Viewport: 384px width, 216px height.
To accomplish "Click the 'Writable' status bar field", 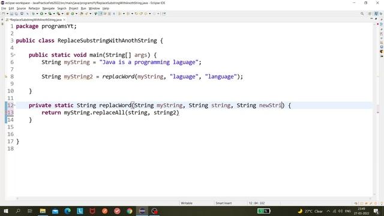I will click(x=187, y=203).
